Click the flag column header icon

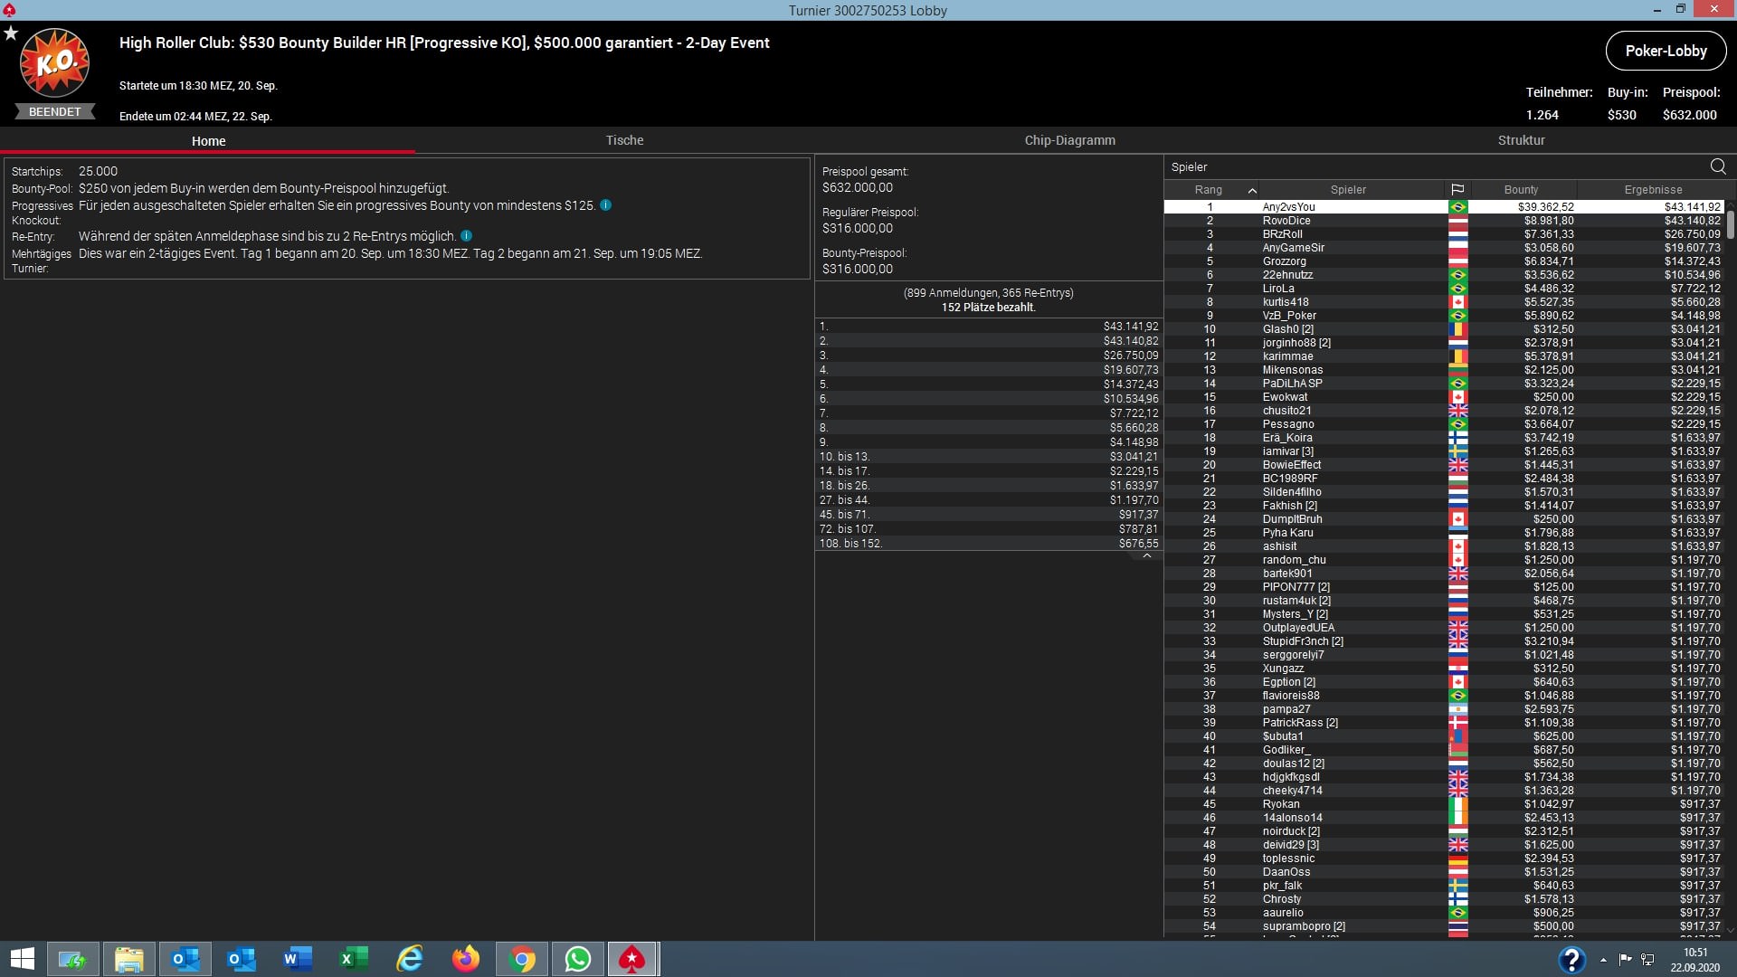coord(1457,190)
